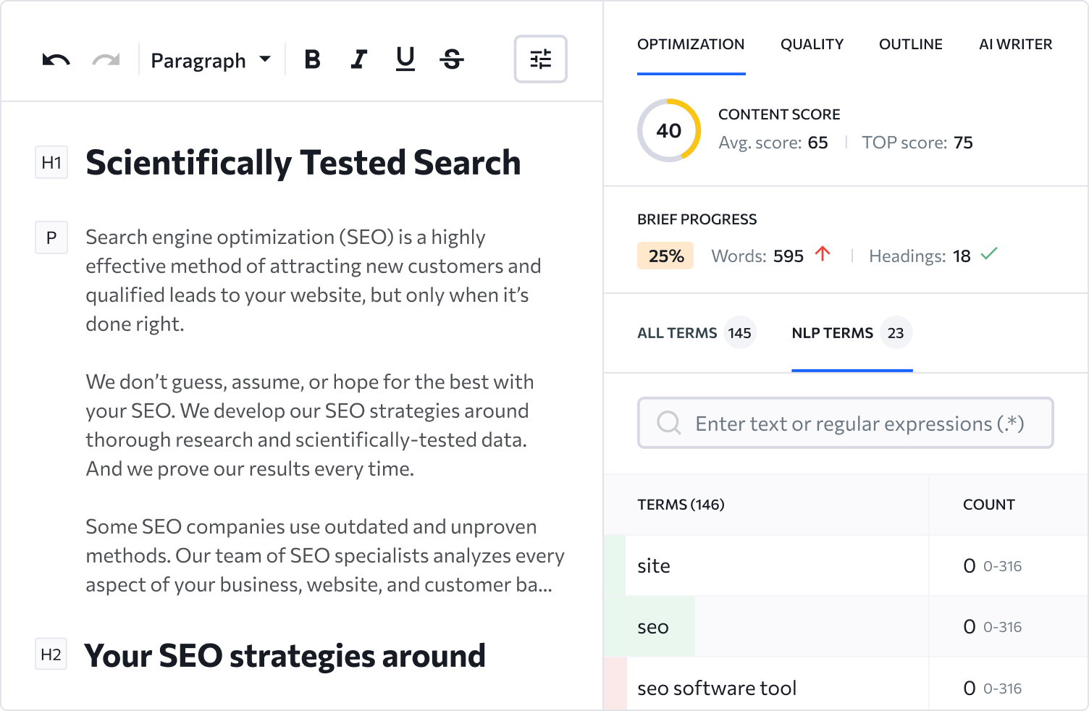This screenshot has height=711, width=1089.
Task: Apply italic formatting
Action: point(358,59)
